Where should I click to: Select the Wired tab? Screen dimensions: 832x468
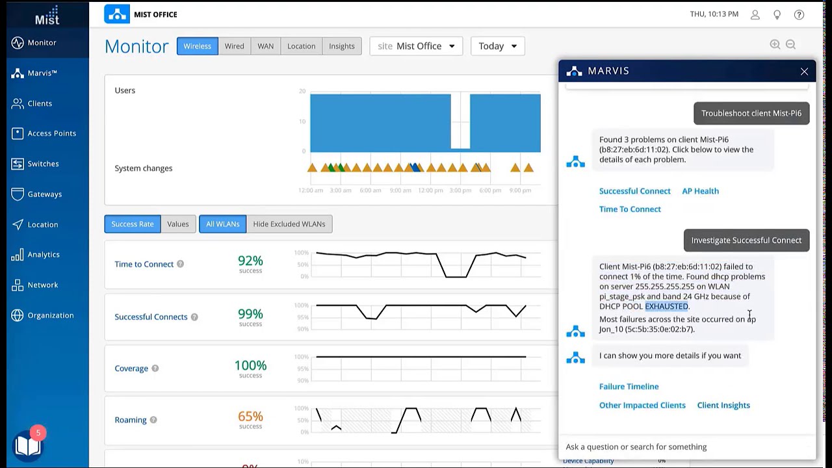pos(234,46)
